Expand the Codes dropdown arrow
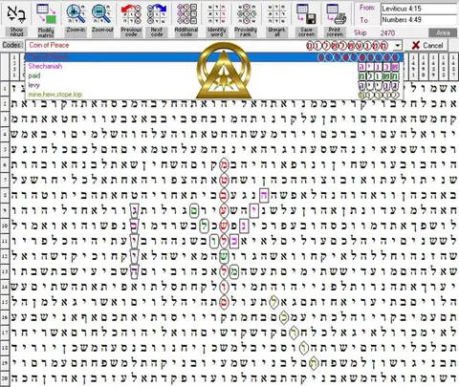Viewport: 459px width, 387px height. pyautogui.click(x=398, y=46)
